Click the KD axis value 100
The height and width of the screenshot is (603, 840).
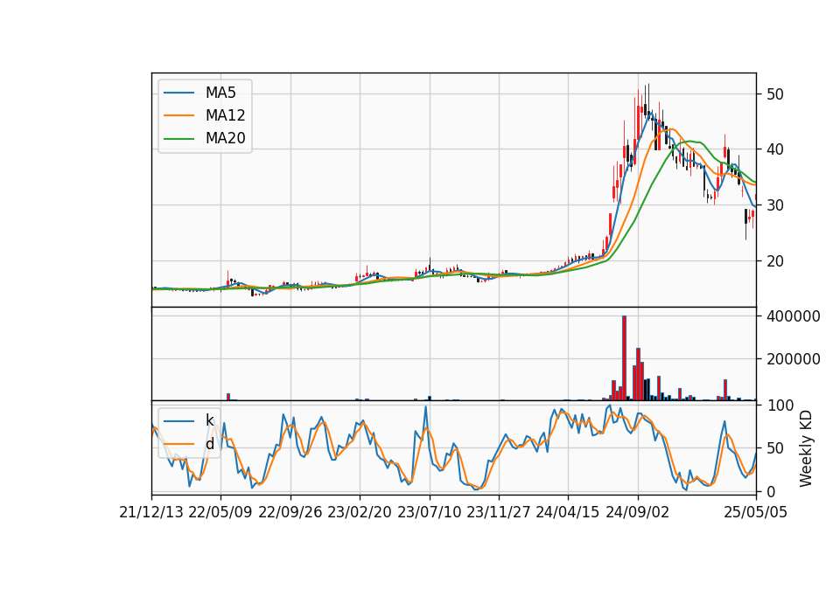[x=780, y=405]
